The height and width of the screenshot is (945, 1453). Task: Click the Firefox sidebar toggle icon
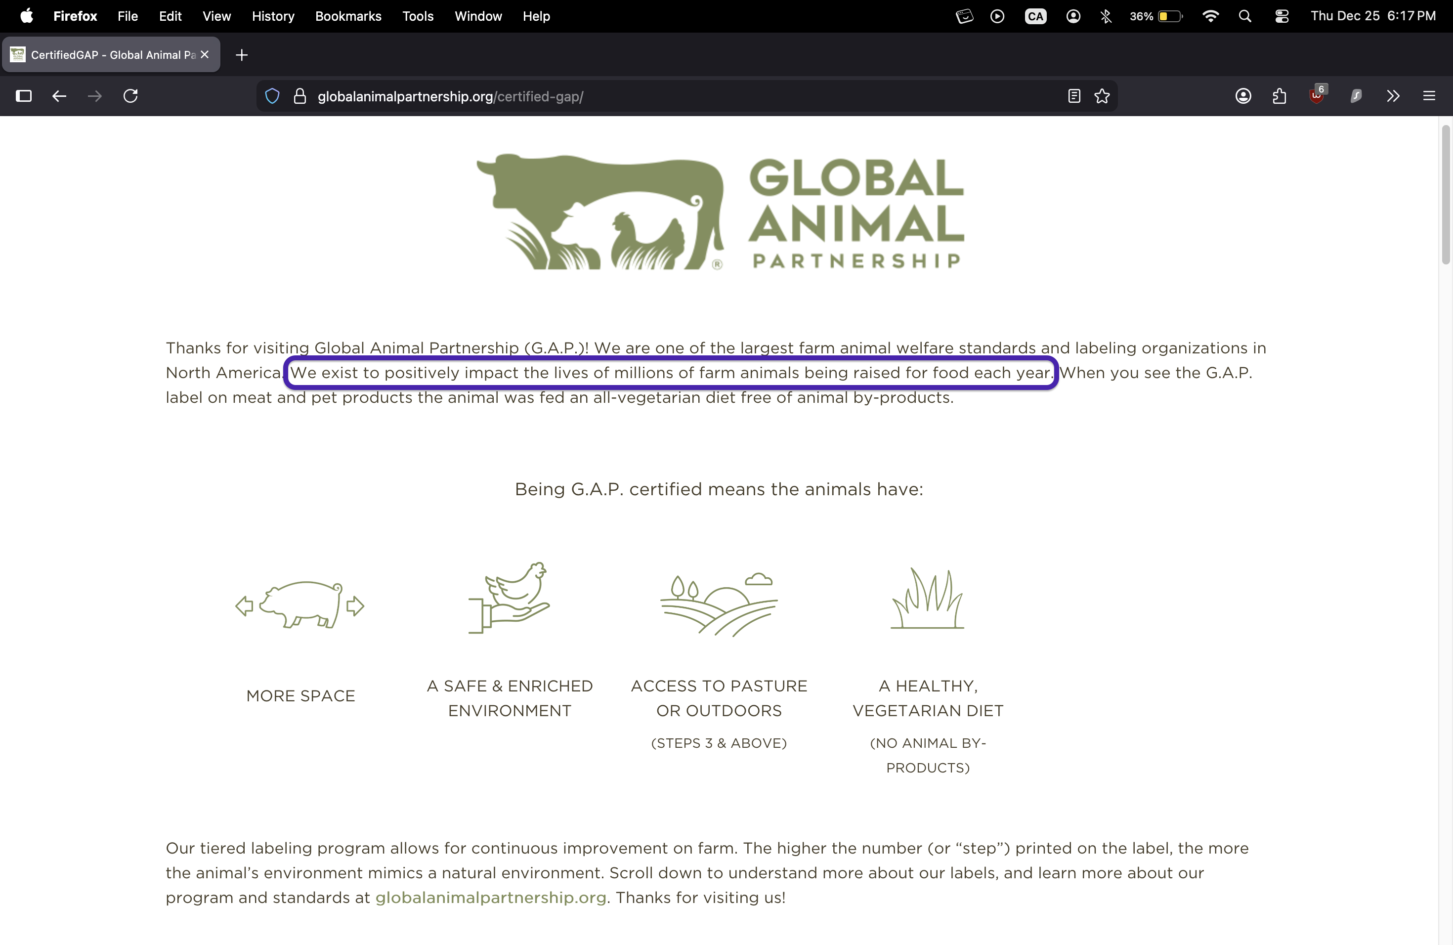[x=24, y=96]
